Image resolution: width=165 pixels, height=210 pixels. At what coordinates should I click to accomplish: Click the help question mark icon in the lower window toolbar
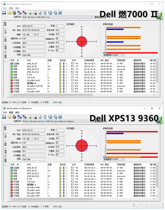coord(60,117)
